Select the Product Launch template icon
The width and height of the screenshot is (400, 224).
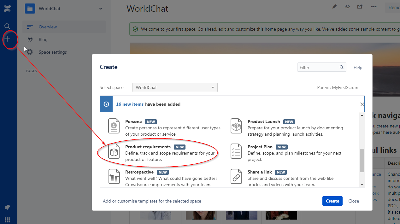(x=236, y=126)
